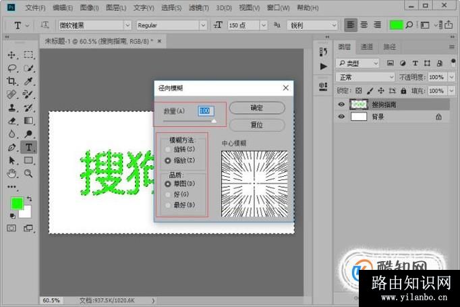
Task: Select the Zoom tool
Action: 28,173
